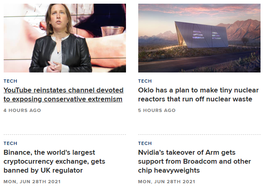Open the YouTube reinstates channel headline
Viewport: 263px width, 193px height.
coord(63,94)
